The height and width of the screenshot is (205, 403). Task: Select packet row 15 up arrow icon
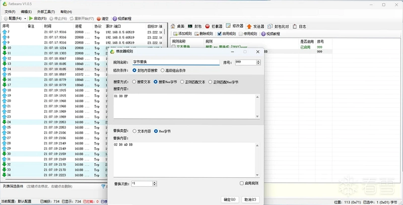(x=5, y=74)
